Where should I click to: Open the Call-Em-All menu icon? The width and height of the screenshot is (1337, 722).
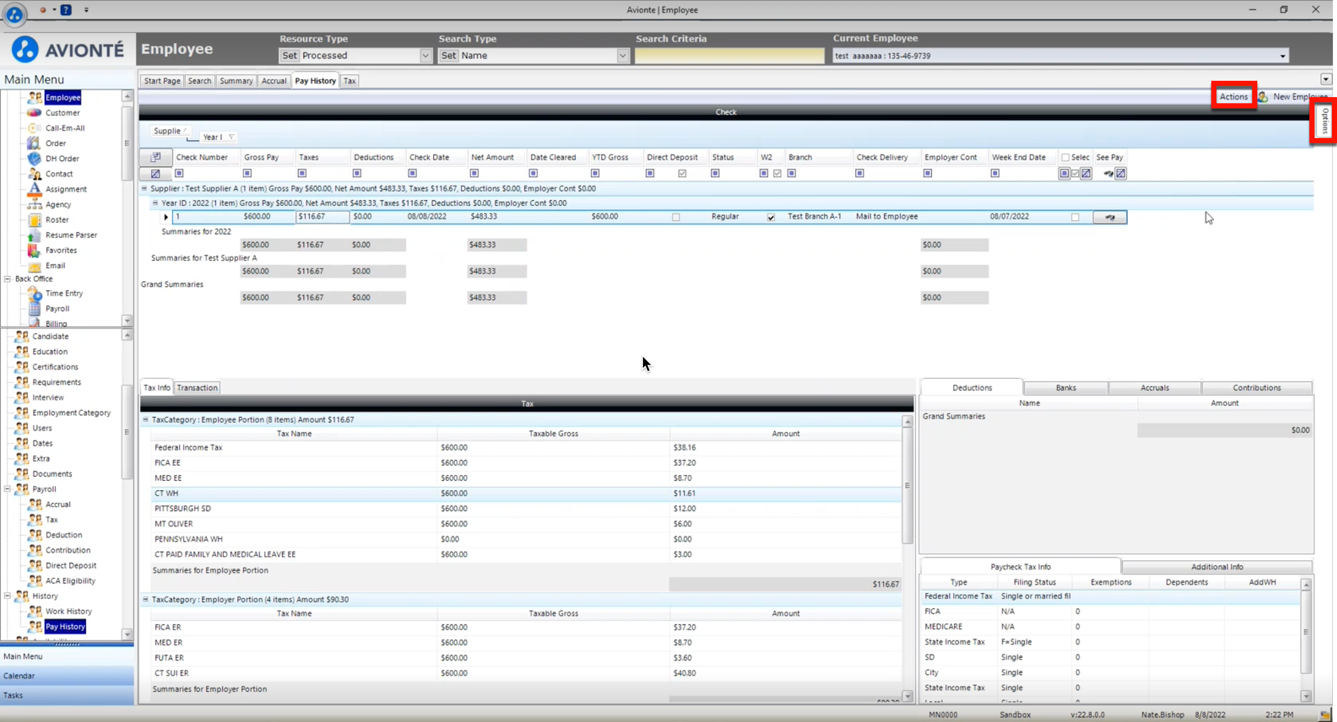click(x=34, y=128)
